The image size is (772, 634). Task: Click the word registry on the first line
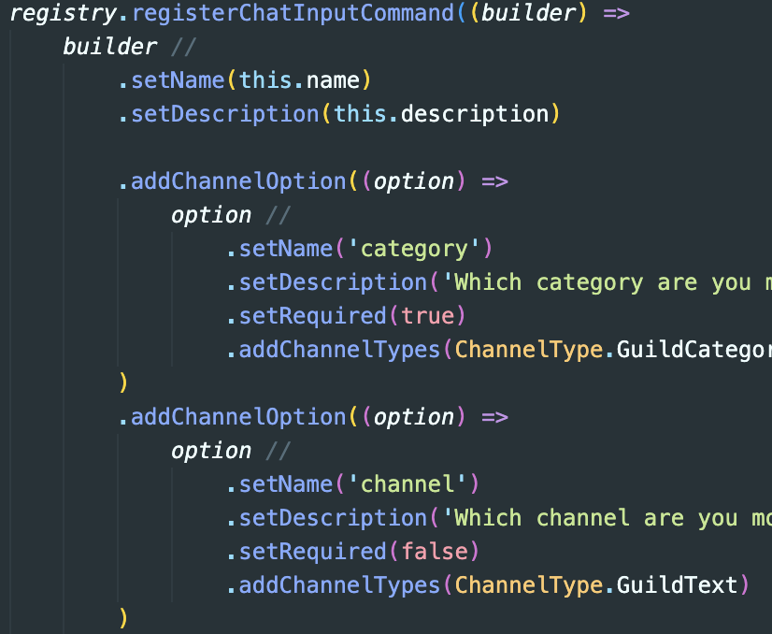64,13
